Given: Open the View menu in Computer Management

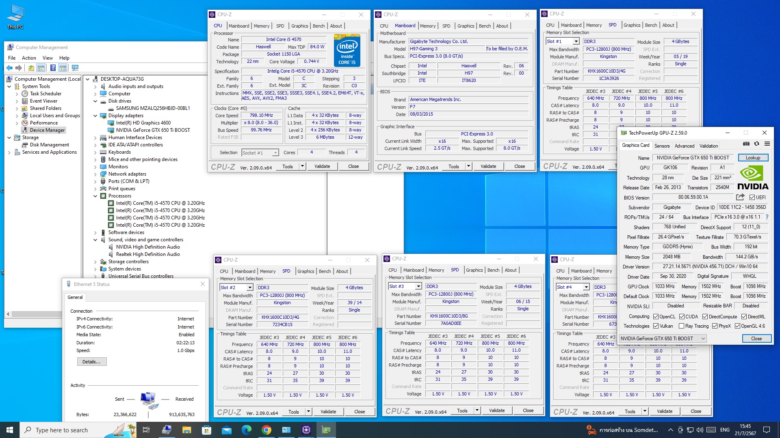Looking at the screenshot, I should [48, 58].
